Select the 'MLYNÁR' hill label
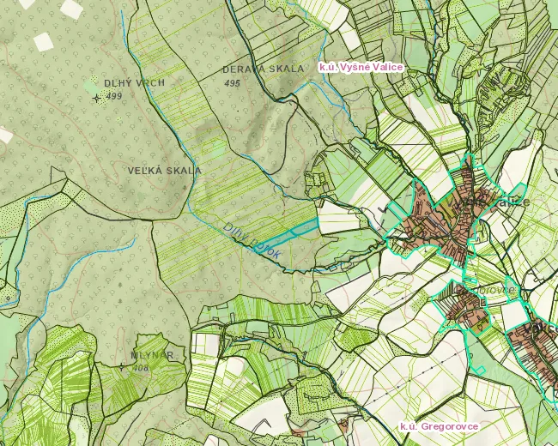558x446 pixels. point(152,355)
